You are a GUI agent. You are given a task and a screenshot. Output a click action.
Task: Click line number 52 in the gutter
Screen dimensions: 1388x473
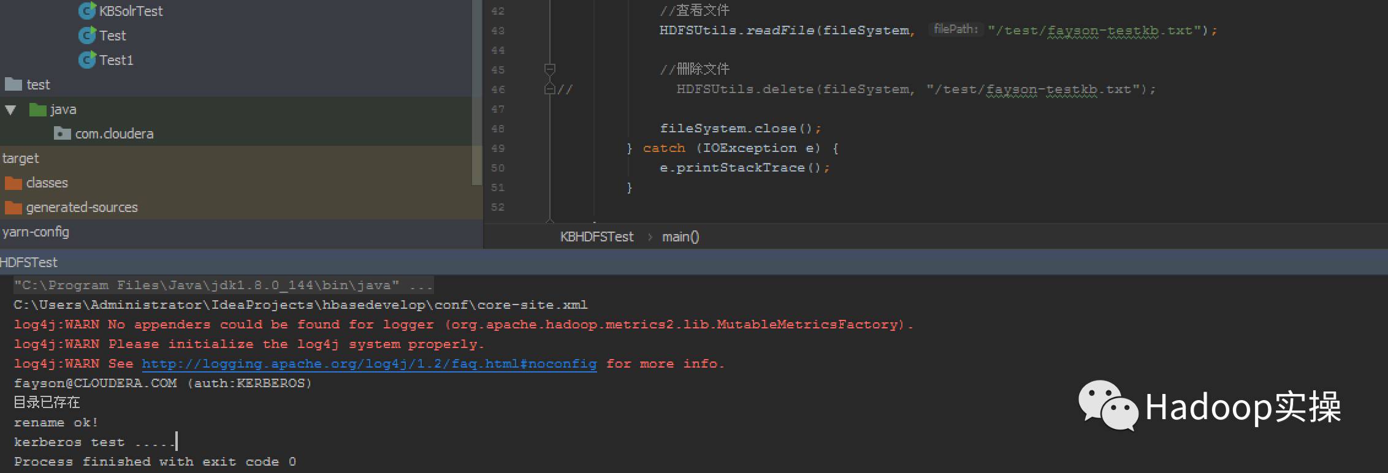coord(498,207)
